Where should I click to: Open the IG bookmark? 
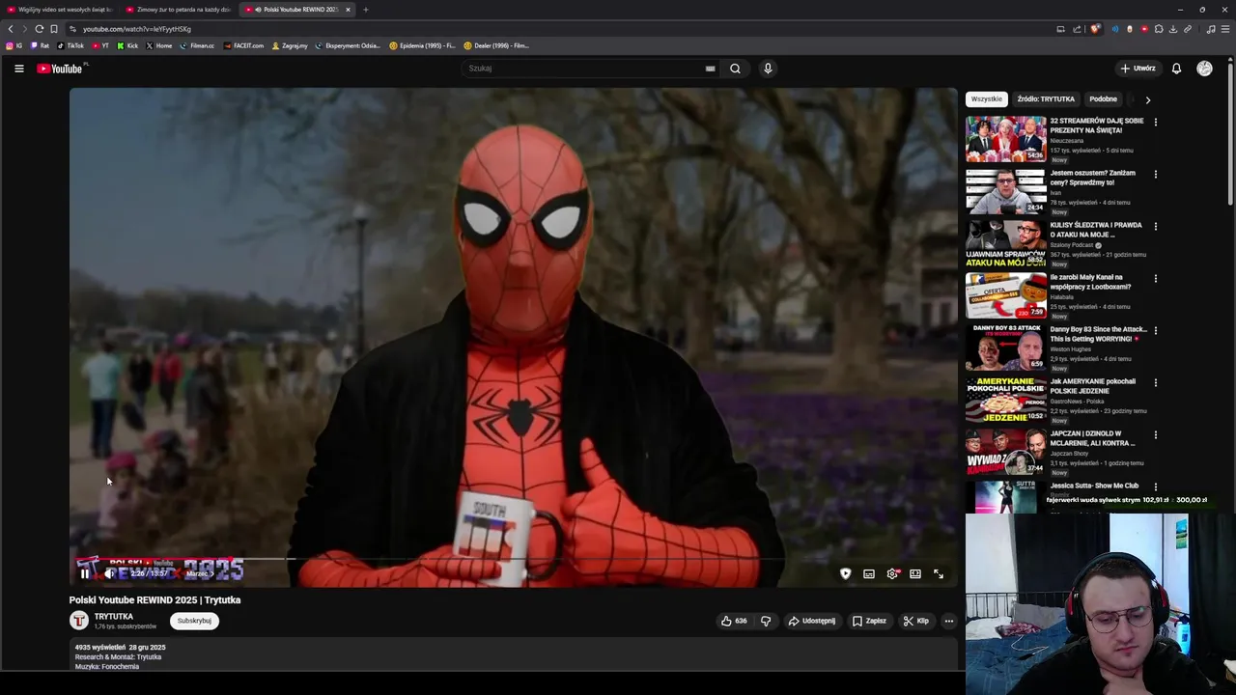pyautogui.click(x=14, y=45)
